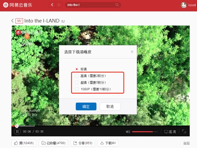
Task: Share the MV via 分享(953)
Action: pos(83,143)
